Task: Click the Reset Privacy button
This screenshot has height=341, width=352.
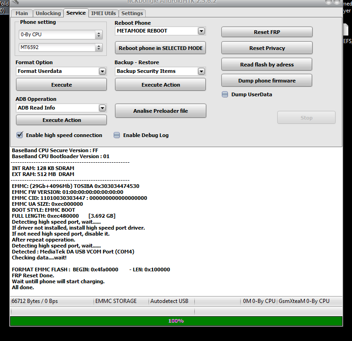Action: pyautogui.click(x=267, y=48)
